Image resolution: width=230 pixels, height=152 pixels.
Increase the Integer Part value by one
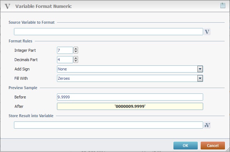[x=76, y=49]
